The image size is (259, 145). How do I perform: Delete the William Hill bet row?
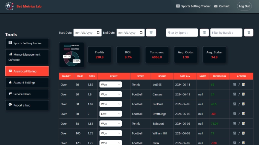[234, 133]
